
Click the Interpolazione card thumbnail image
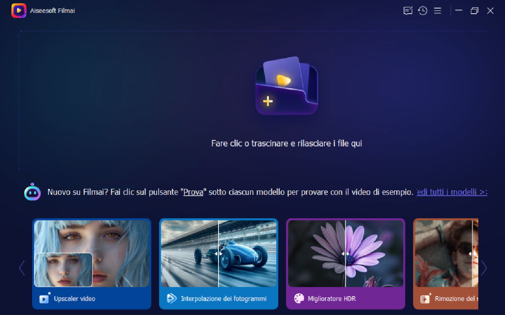[x=219, y=253]
